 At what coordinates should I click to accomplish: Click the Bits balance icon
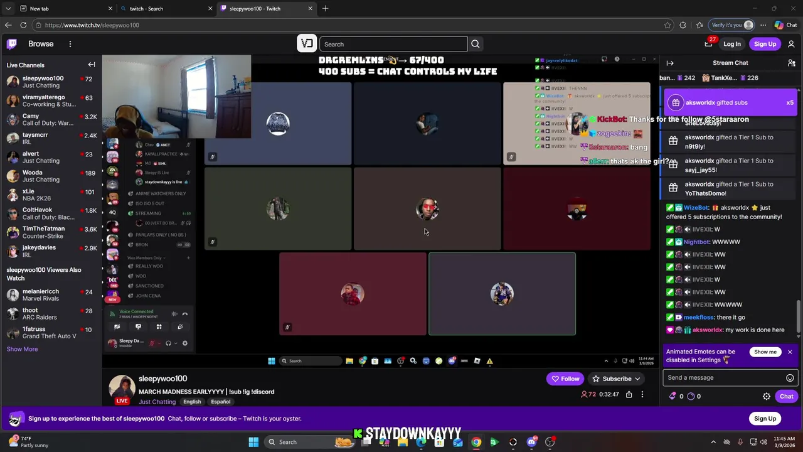(673, 396)
